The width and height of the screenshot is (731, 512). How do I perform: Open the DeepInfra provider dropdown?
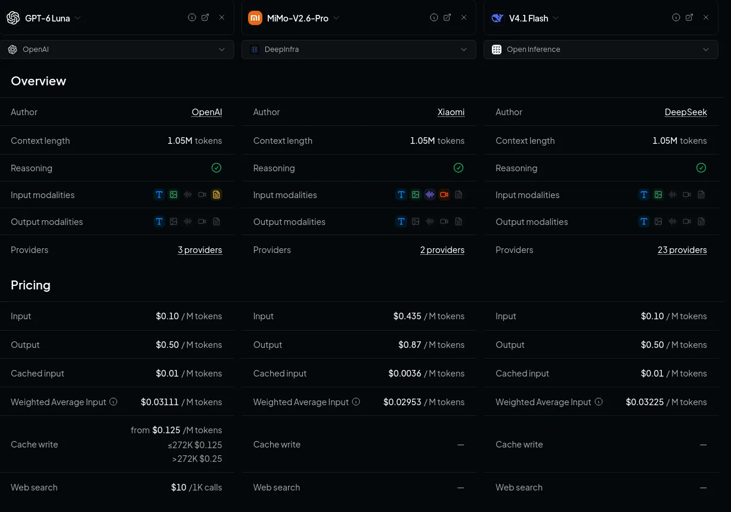pos(359,50)
